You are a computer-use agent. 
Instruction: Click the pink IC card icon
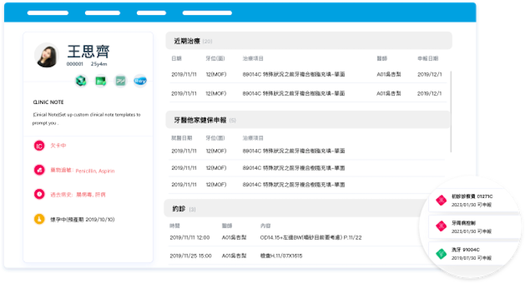click(x=39, y=145)
